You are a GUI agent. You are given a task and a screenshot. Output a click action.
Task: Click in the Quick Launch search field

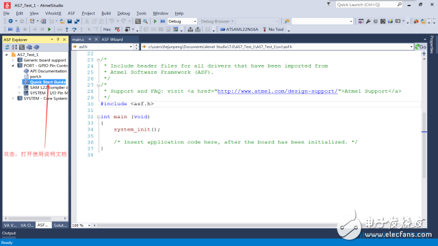pyautogui.click(x=366, y=5)
